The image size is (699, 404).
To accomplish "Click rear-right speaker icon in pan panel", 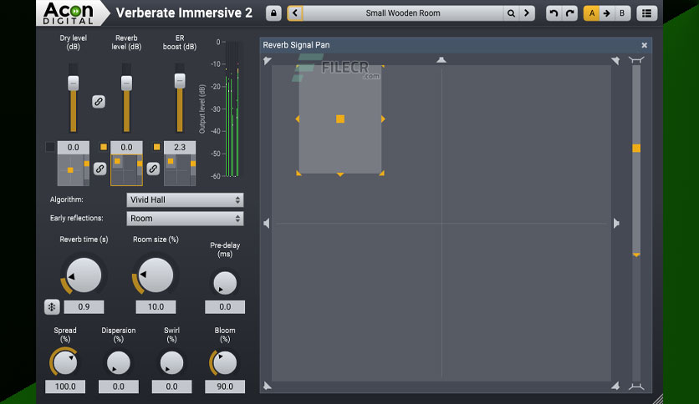I will pos(615,386).
